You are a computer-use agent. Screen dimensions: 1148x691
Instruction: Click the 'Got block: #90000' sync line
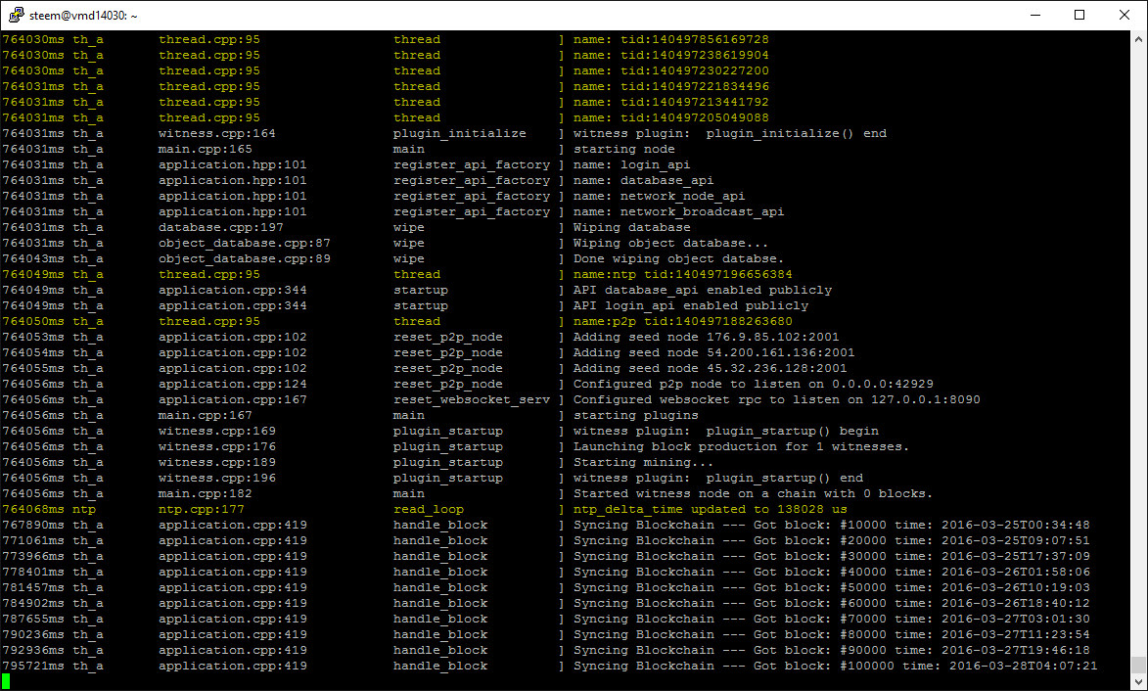[832, 651]
